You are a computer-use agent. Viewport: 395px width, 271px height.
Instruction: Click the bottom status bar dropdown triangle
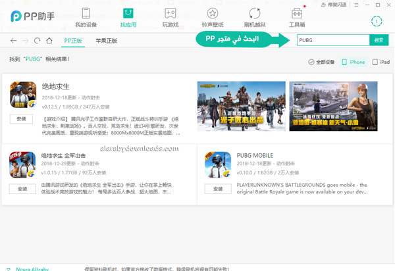[9, 269]
